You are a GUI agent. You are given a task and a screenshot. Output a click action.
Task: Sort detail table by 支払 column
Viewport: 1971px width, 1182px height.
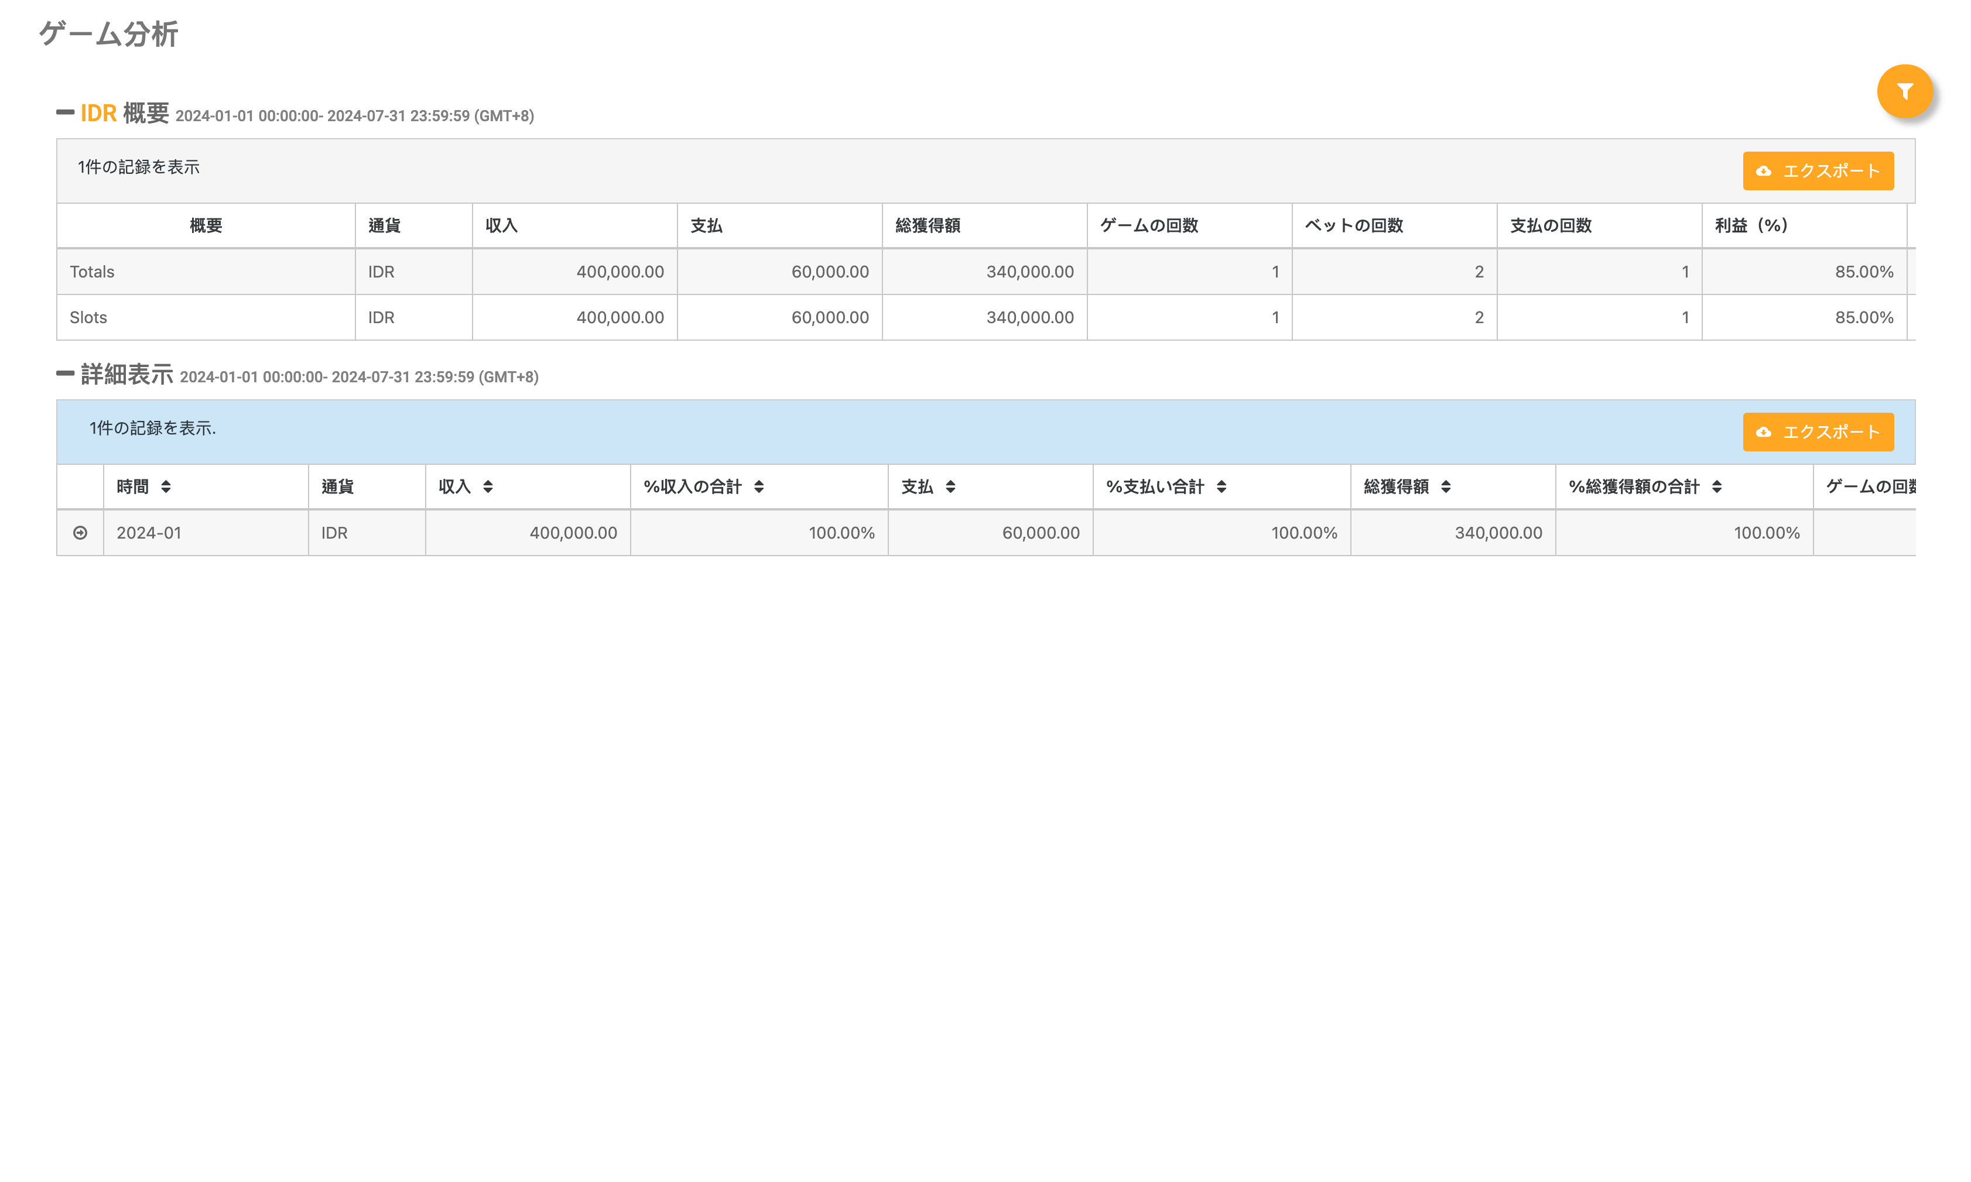pyautogui.click(x=950, y=486)
